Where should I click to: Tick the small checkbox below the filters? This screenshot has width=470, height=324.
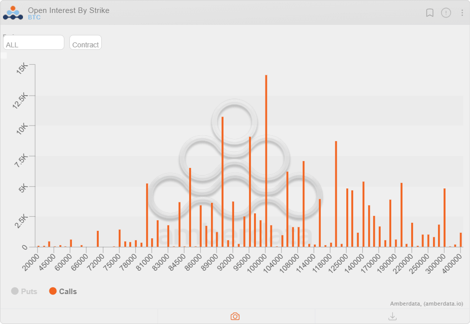tap(3, 55)
